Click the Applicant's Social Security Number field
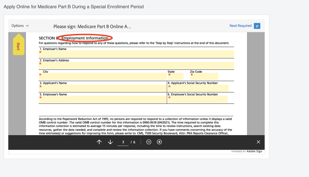The height and width of the screenshot is (177, 309). 198,88
